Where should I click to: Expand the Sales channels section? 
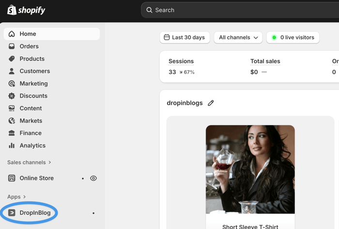coord(29,162)
